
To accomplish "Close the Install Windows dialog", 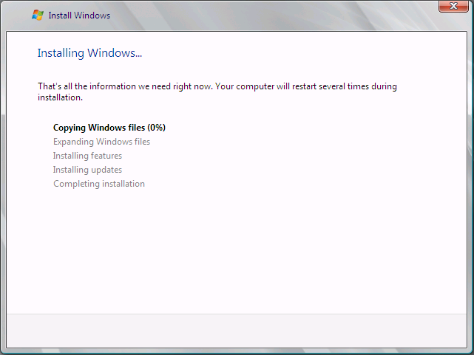I will 449,7.
